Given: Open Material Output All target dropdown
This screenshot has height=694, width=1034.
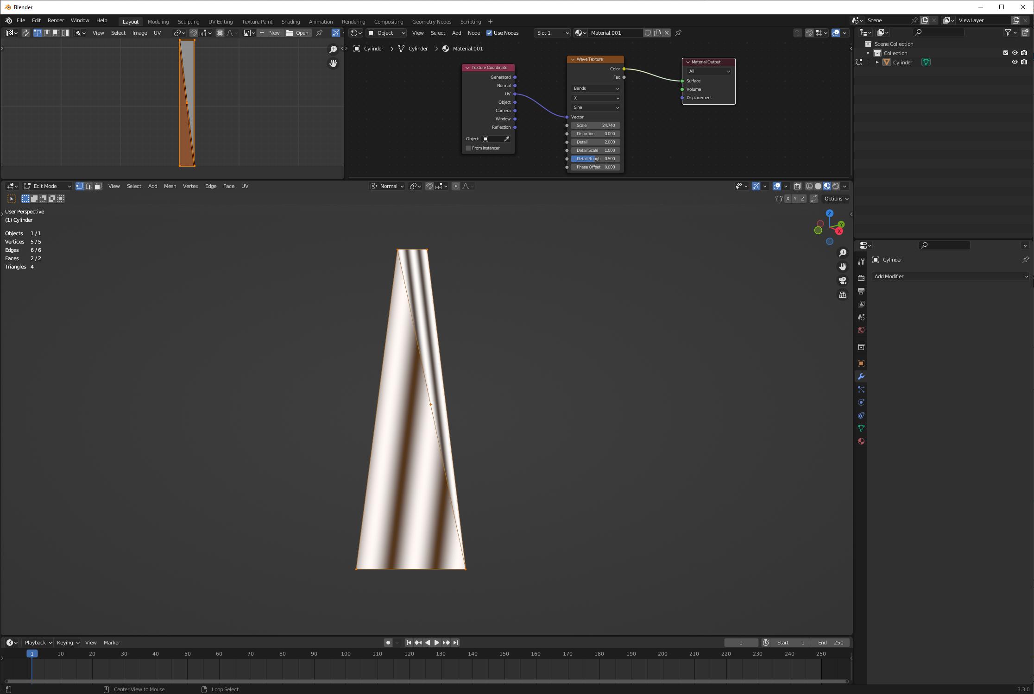Looking at the screenshot, I should [709, 71].
